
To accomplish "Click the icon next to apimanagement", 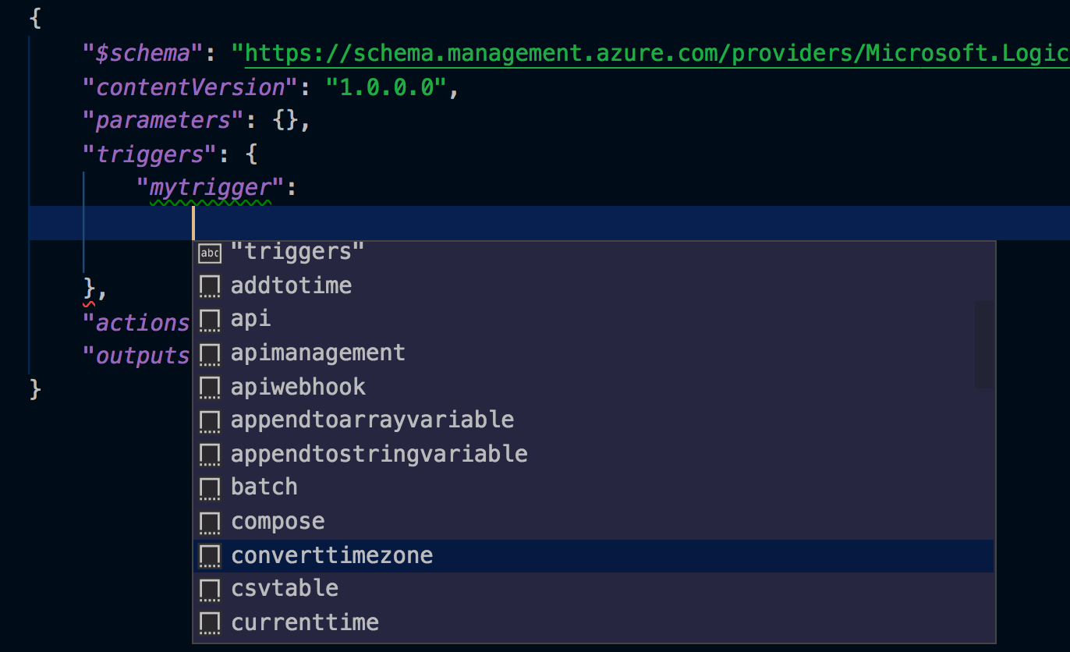I will (209, 354).
